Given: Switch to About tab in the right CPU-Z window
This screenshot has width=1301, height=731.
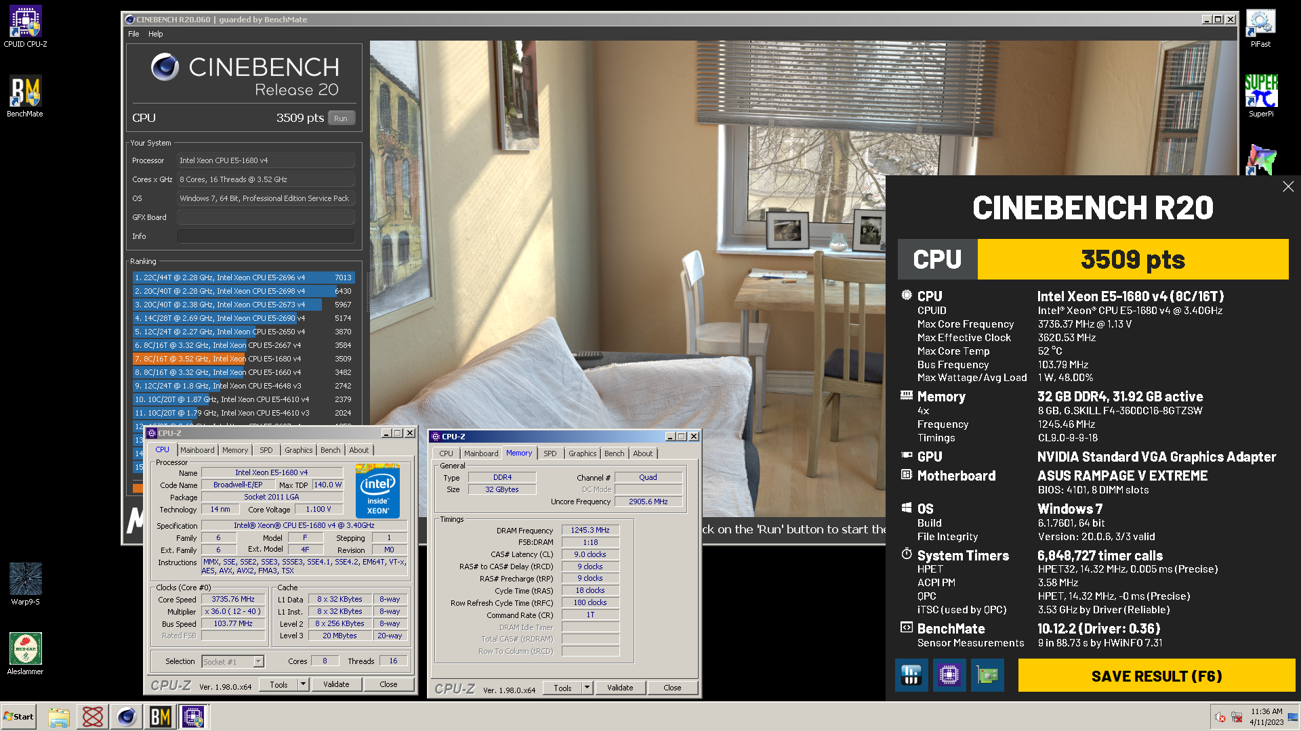Looking at the screenshot, I should [x=643, y=453].
